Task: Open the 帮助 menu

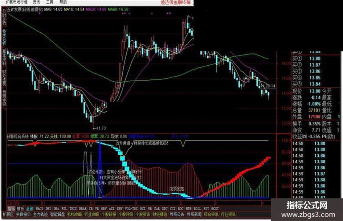Action: [x=63, y=2]
